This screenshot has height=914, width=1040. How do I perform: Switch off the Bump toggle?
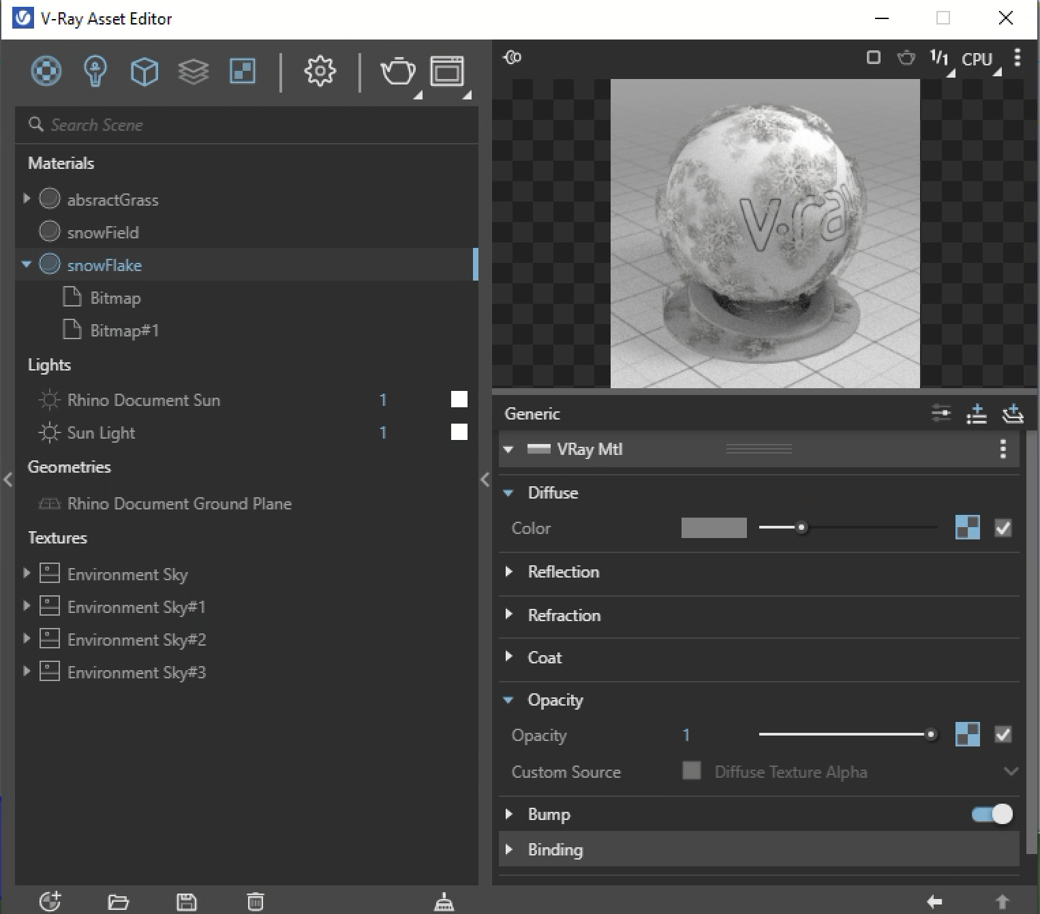(x=992, y=814)
